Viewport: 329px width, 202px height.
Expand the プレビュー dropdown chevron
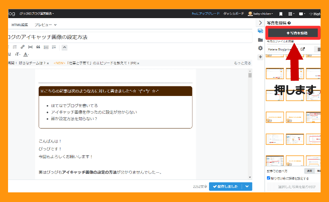(55, 25)
